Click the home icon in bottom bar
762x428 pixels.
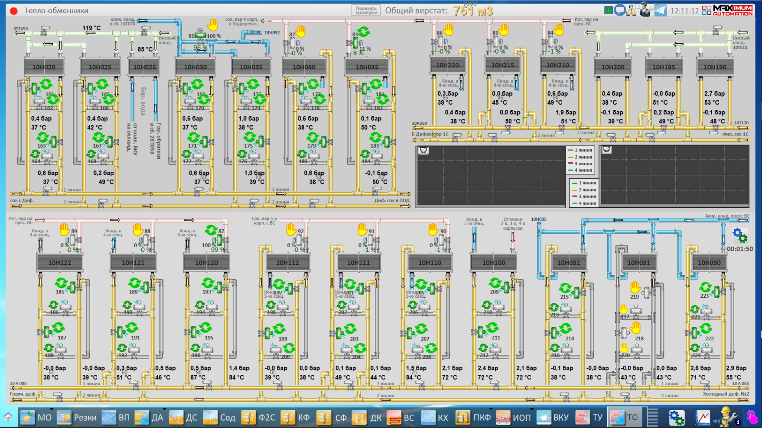point(8,417)
